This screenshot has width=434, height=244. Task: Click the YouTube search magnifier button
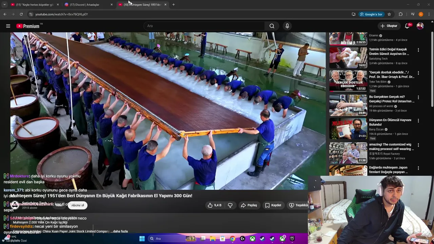[272, 26]
